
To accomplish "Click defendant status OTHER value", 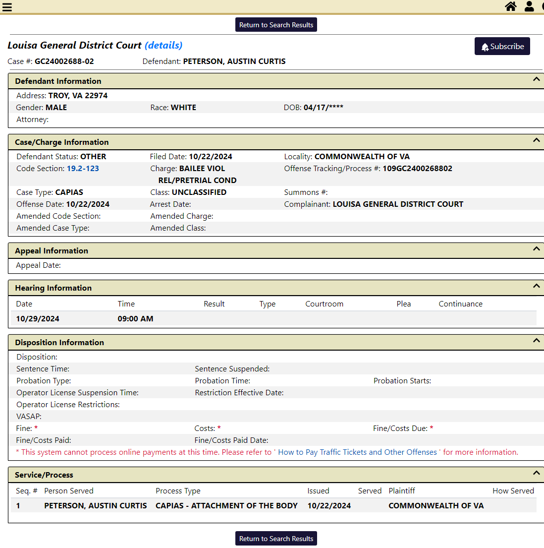I will tap(93, 157).
